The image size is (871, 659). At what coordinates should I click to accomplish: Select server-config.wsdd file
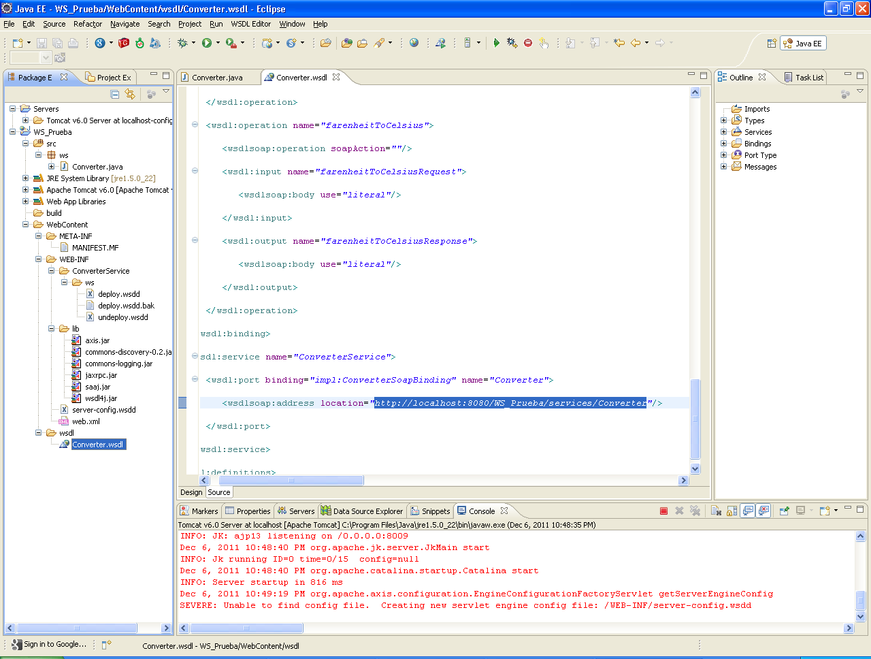click(x=103, y=410)
